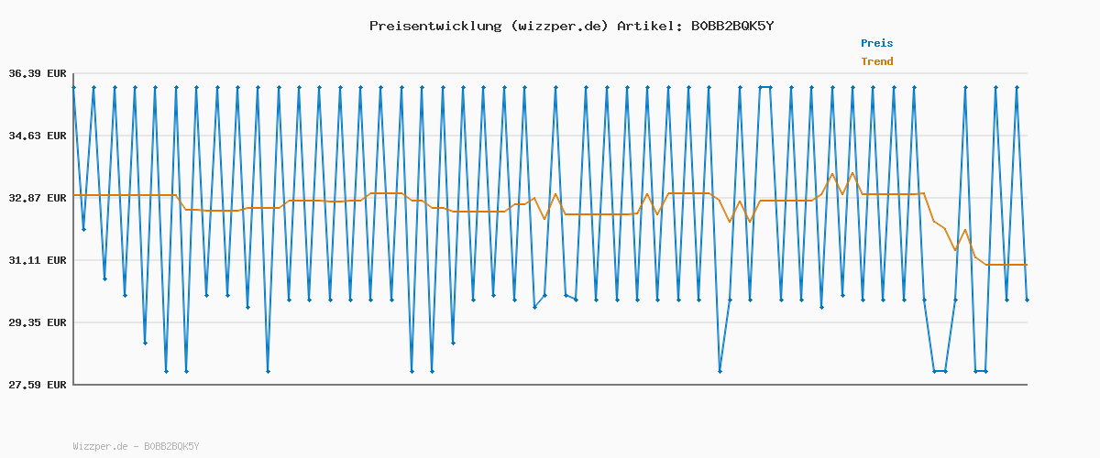
Task: Click the 36.39 EUR axis label
Action: (38, 73)
